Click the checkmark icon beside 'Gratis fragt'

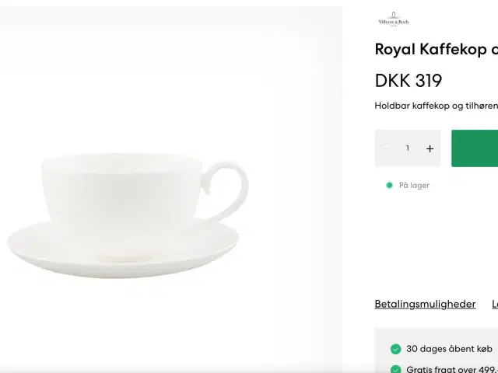click(x=396, y=370)
